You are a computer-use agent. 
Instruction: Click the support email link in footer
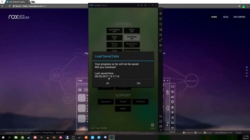(x=223, y=133)
